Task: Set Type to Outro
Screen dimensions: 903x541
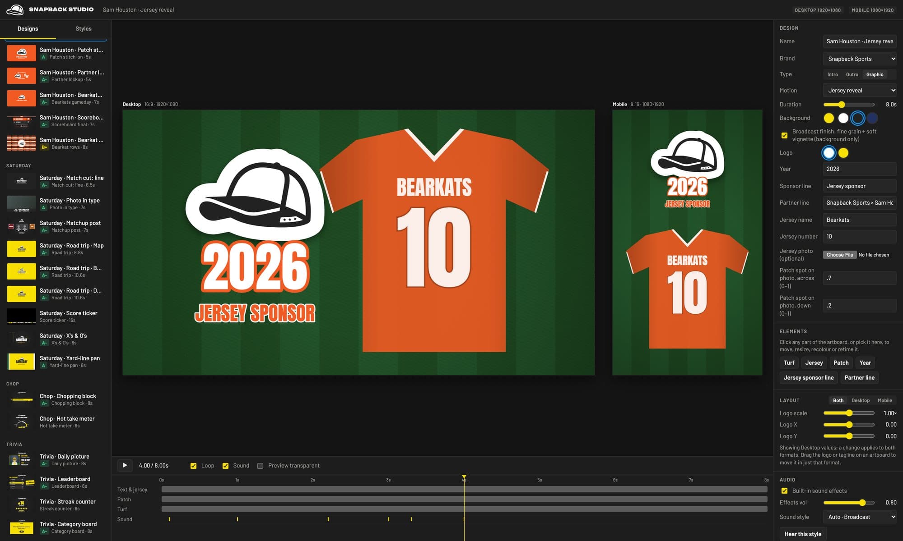Action: coord(852,74)
